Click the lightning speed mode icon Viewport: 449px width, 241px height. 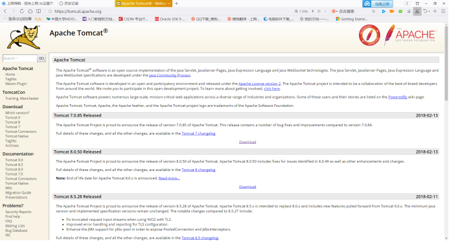(x=313, y=12)
